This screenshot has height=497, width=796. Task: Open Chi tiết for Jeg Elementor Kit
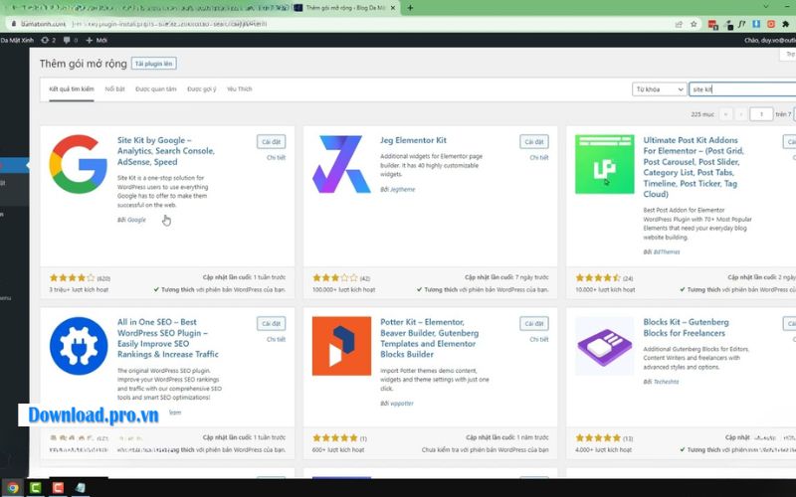539,158
